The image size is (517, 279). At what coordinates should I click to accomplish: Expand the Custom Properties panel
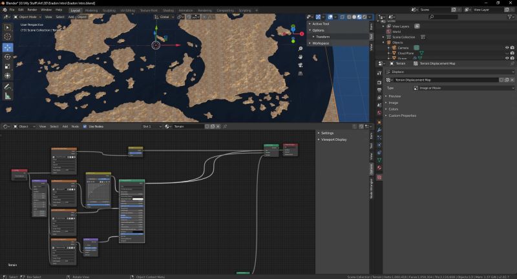pyautogui.click(x=402, y=116)
